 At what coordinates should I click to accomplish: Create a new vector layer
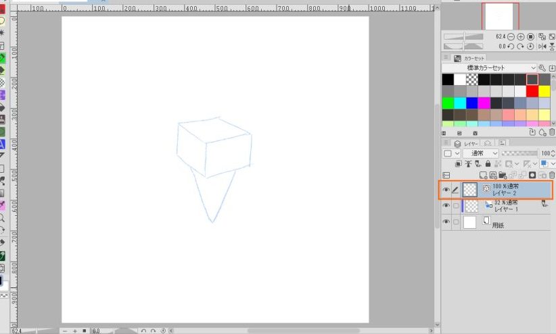[493, 175]
